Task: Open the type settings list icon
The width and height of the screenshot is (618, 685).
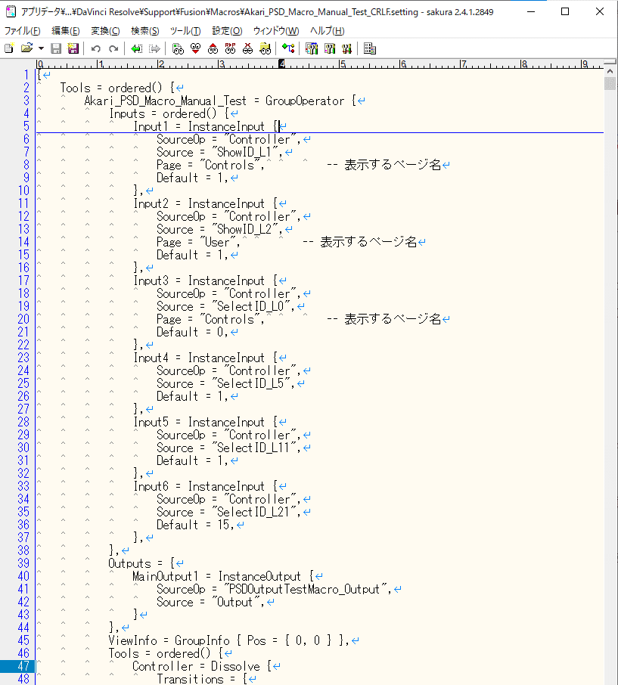Action: coord(312,48)
